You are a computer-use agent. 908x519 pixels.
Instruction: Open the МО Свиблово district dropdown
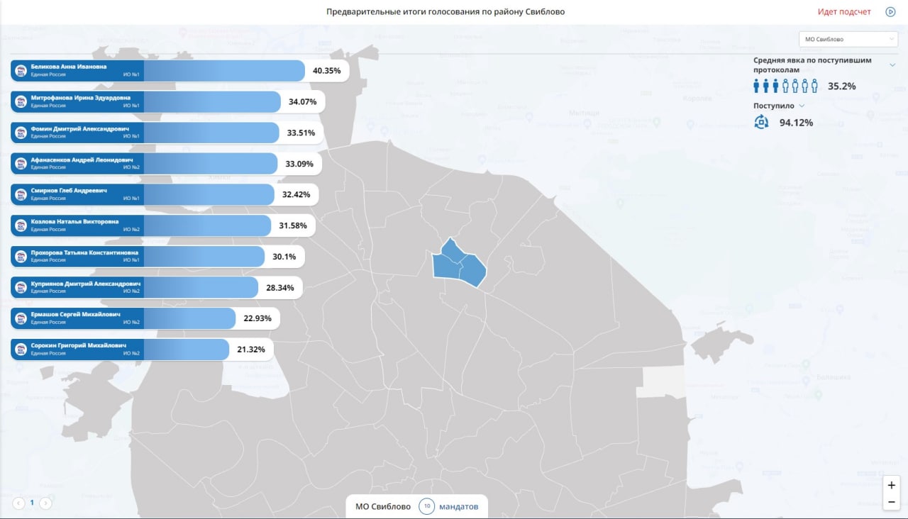pos(848,40)
